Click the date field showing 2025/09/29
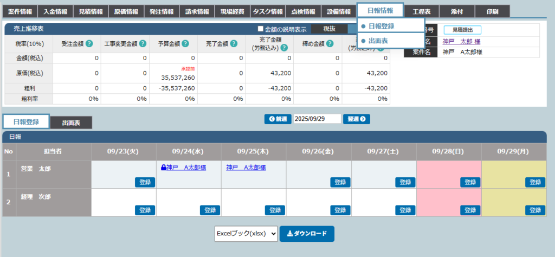Viewport: 555px width, 257px height. tap(317, 119)
